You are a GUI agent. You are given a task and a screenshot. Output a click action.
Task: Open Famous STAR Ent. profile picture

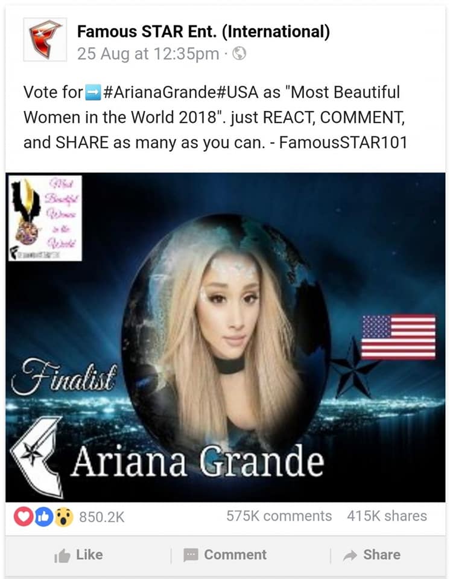[45, 40]
